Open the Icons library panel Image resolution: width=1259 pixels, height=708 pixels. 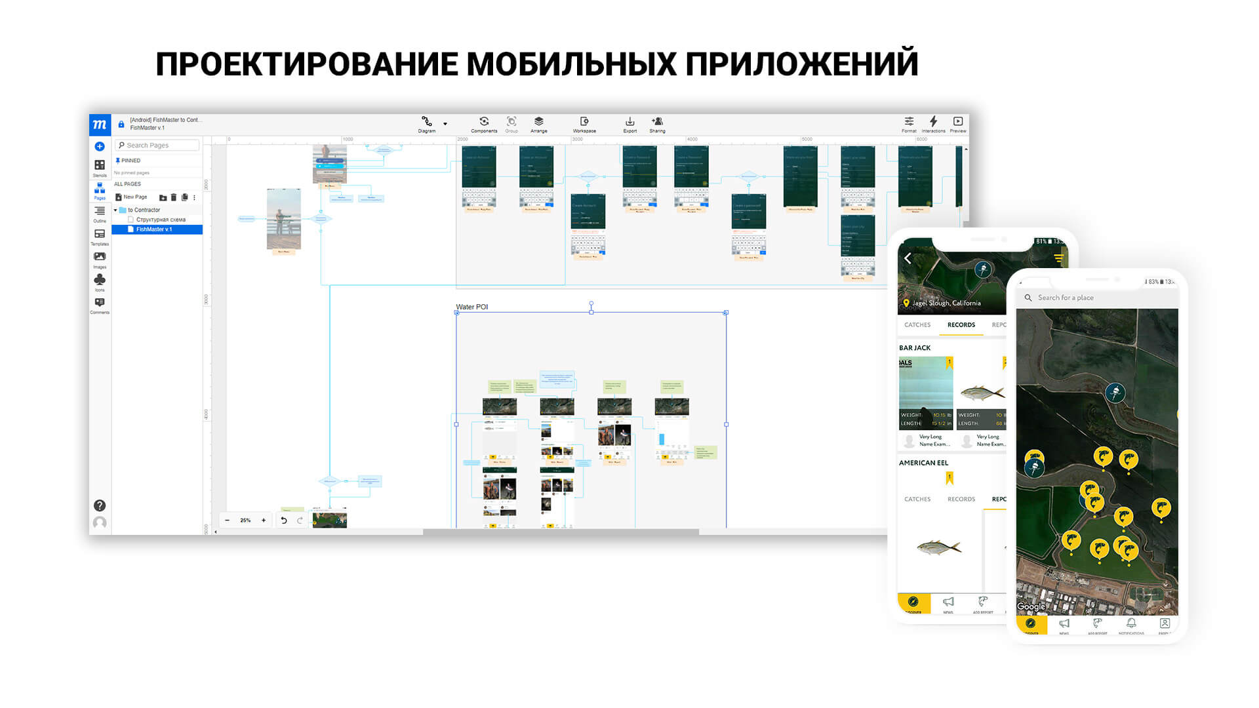(100, 279)
